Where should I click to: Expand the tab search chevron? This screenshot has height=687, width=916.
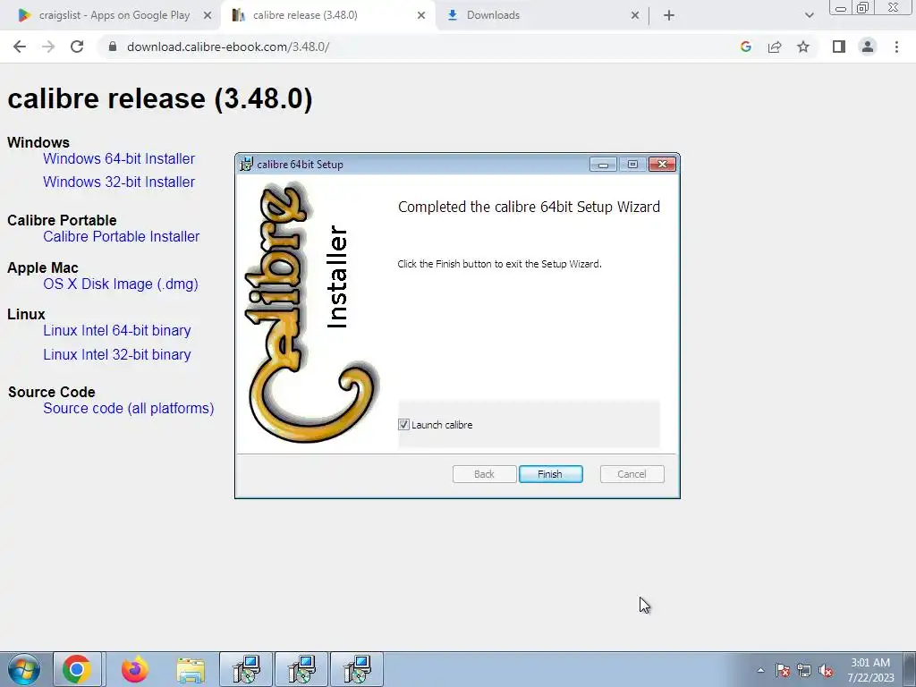coord(809,16)
